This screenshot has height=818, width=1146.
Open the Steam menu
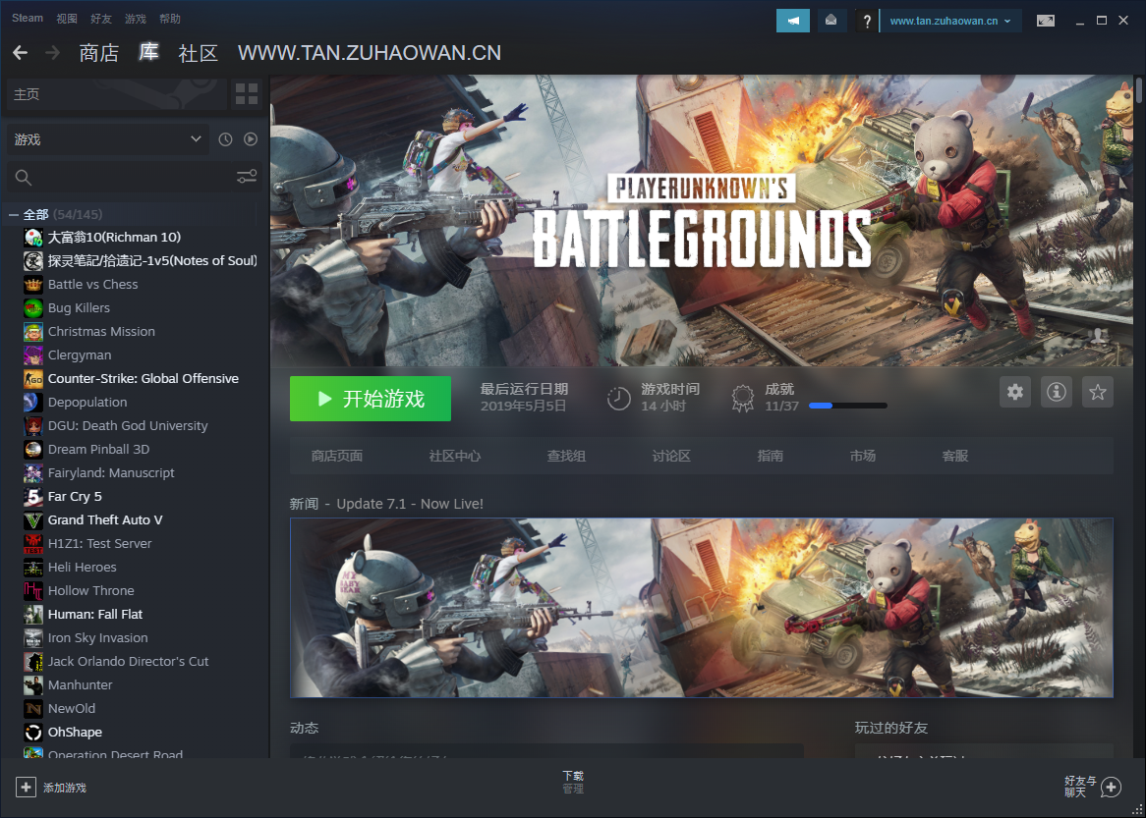point(28,19)
